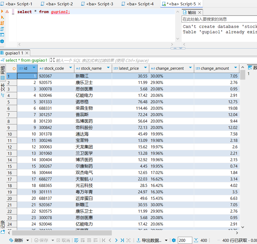Click the fetch size field showing 200
Image resolution: width=257 pixels, height=244 pixels.
[x=185, y=240]
